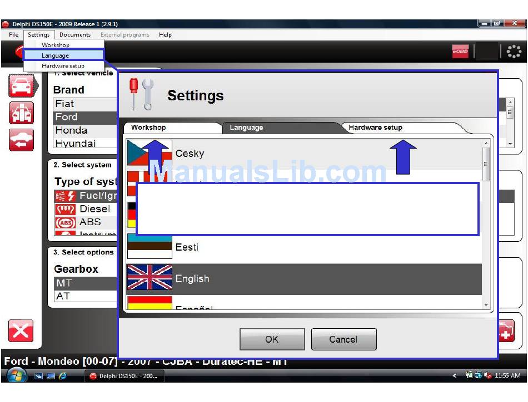Switch to the Hardware setup tab
The height and width of the screenshot is (402, 528).
(375, 128)
